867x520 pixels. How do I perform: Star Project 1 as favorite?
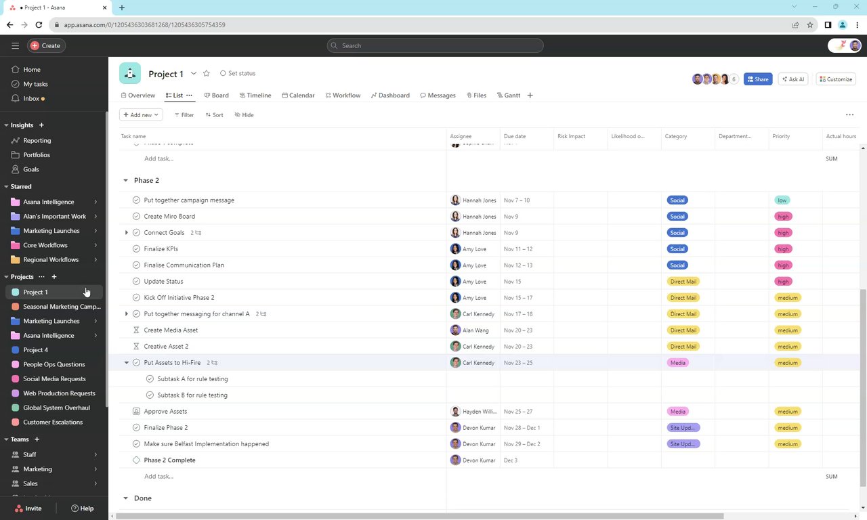pos(207,73)
